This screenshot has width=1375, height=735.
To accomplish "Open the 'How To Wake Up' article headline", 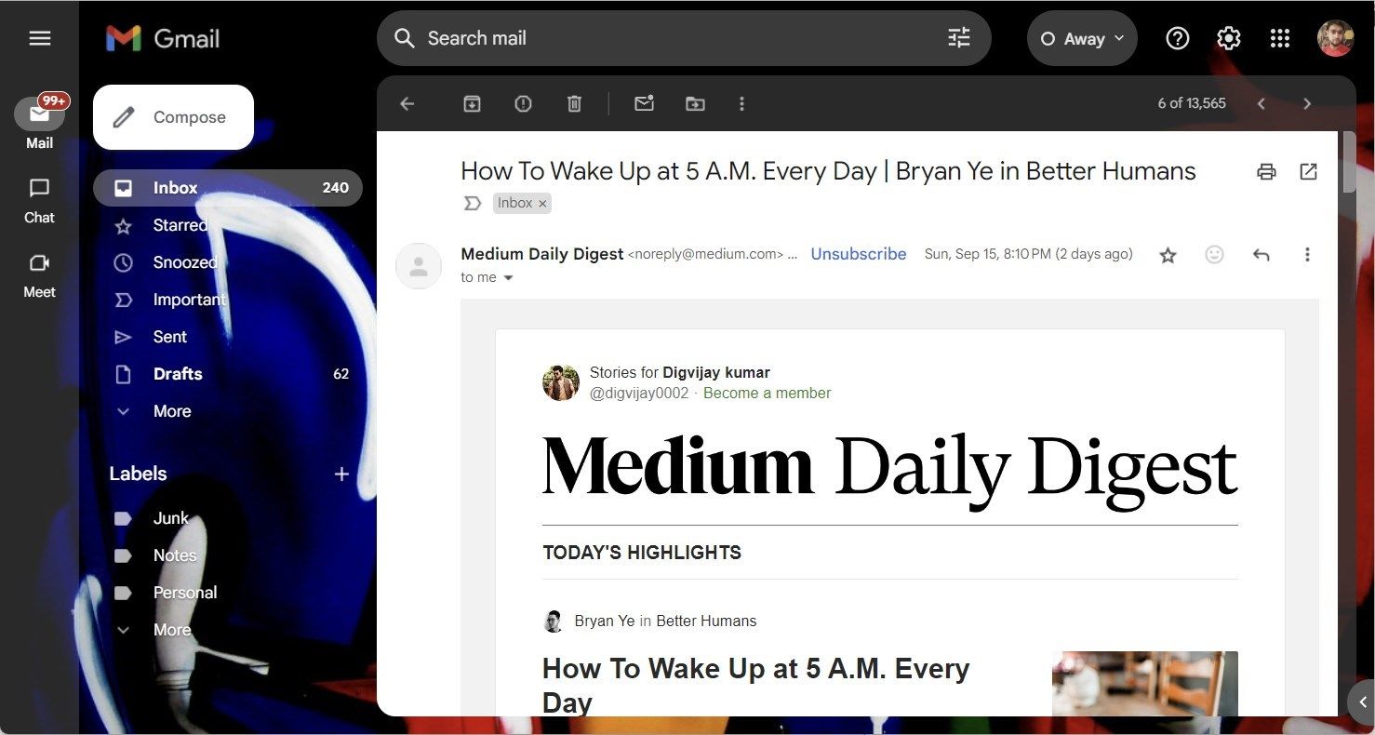I will tap(756, 685).
